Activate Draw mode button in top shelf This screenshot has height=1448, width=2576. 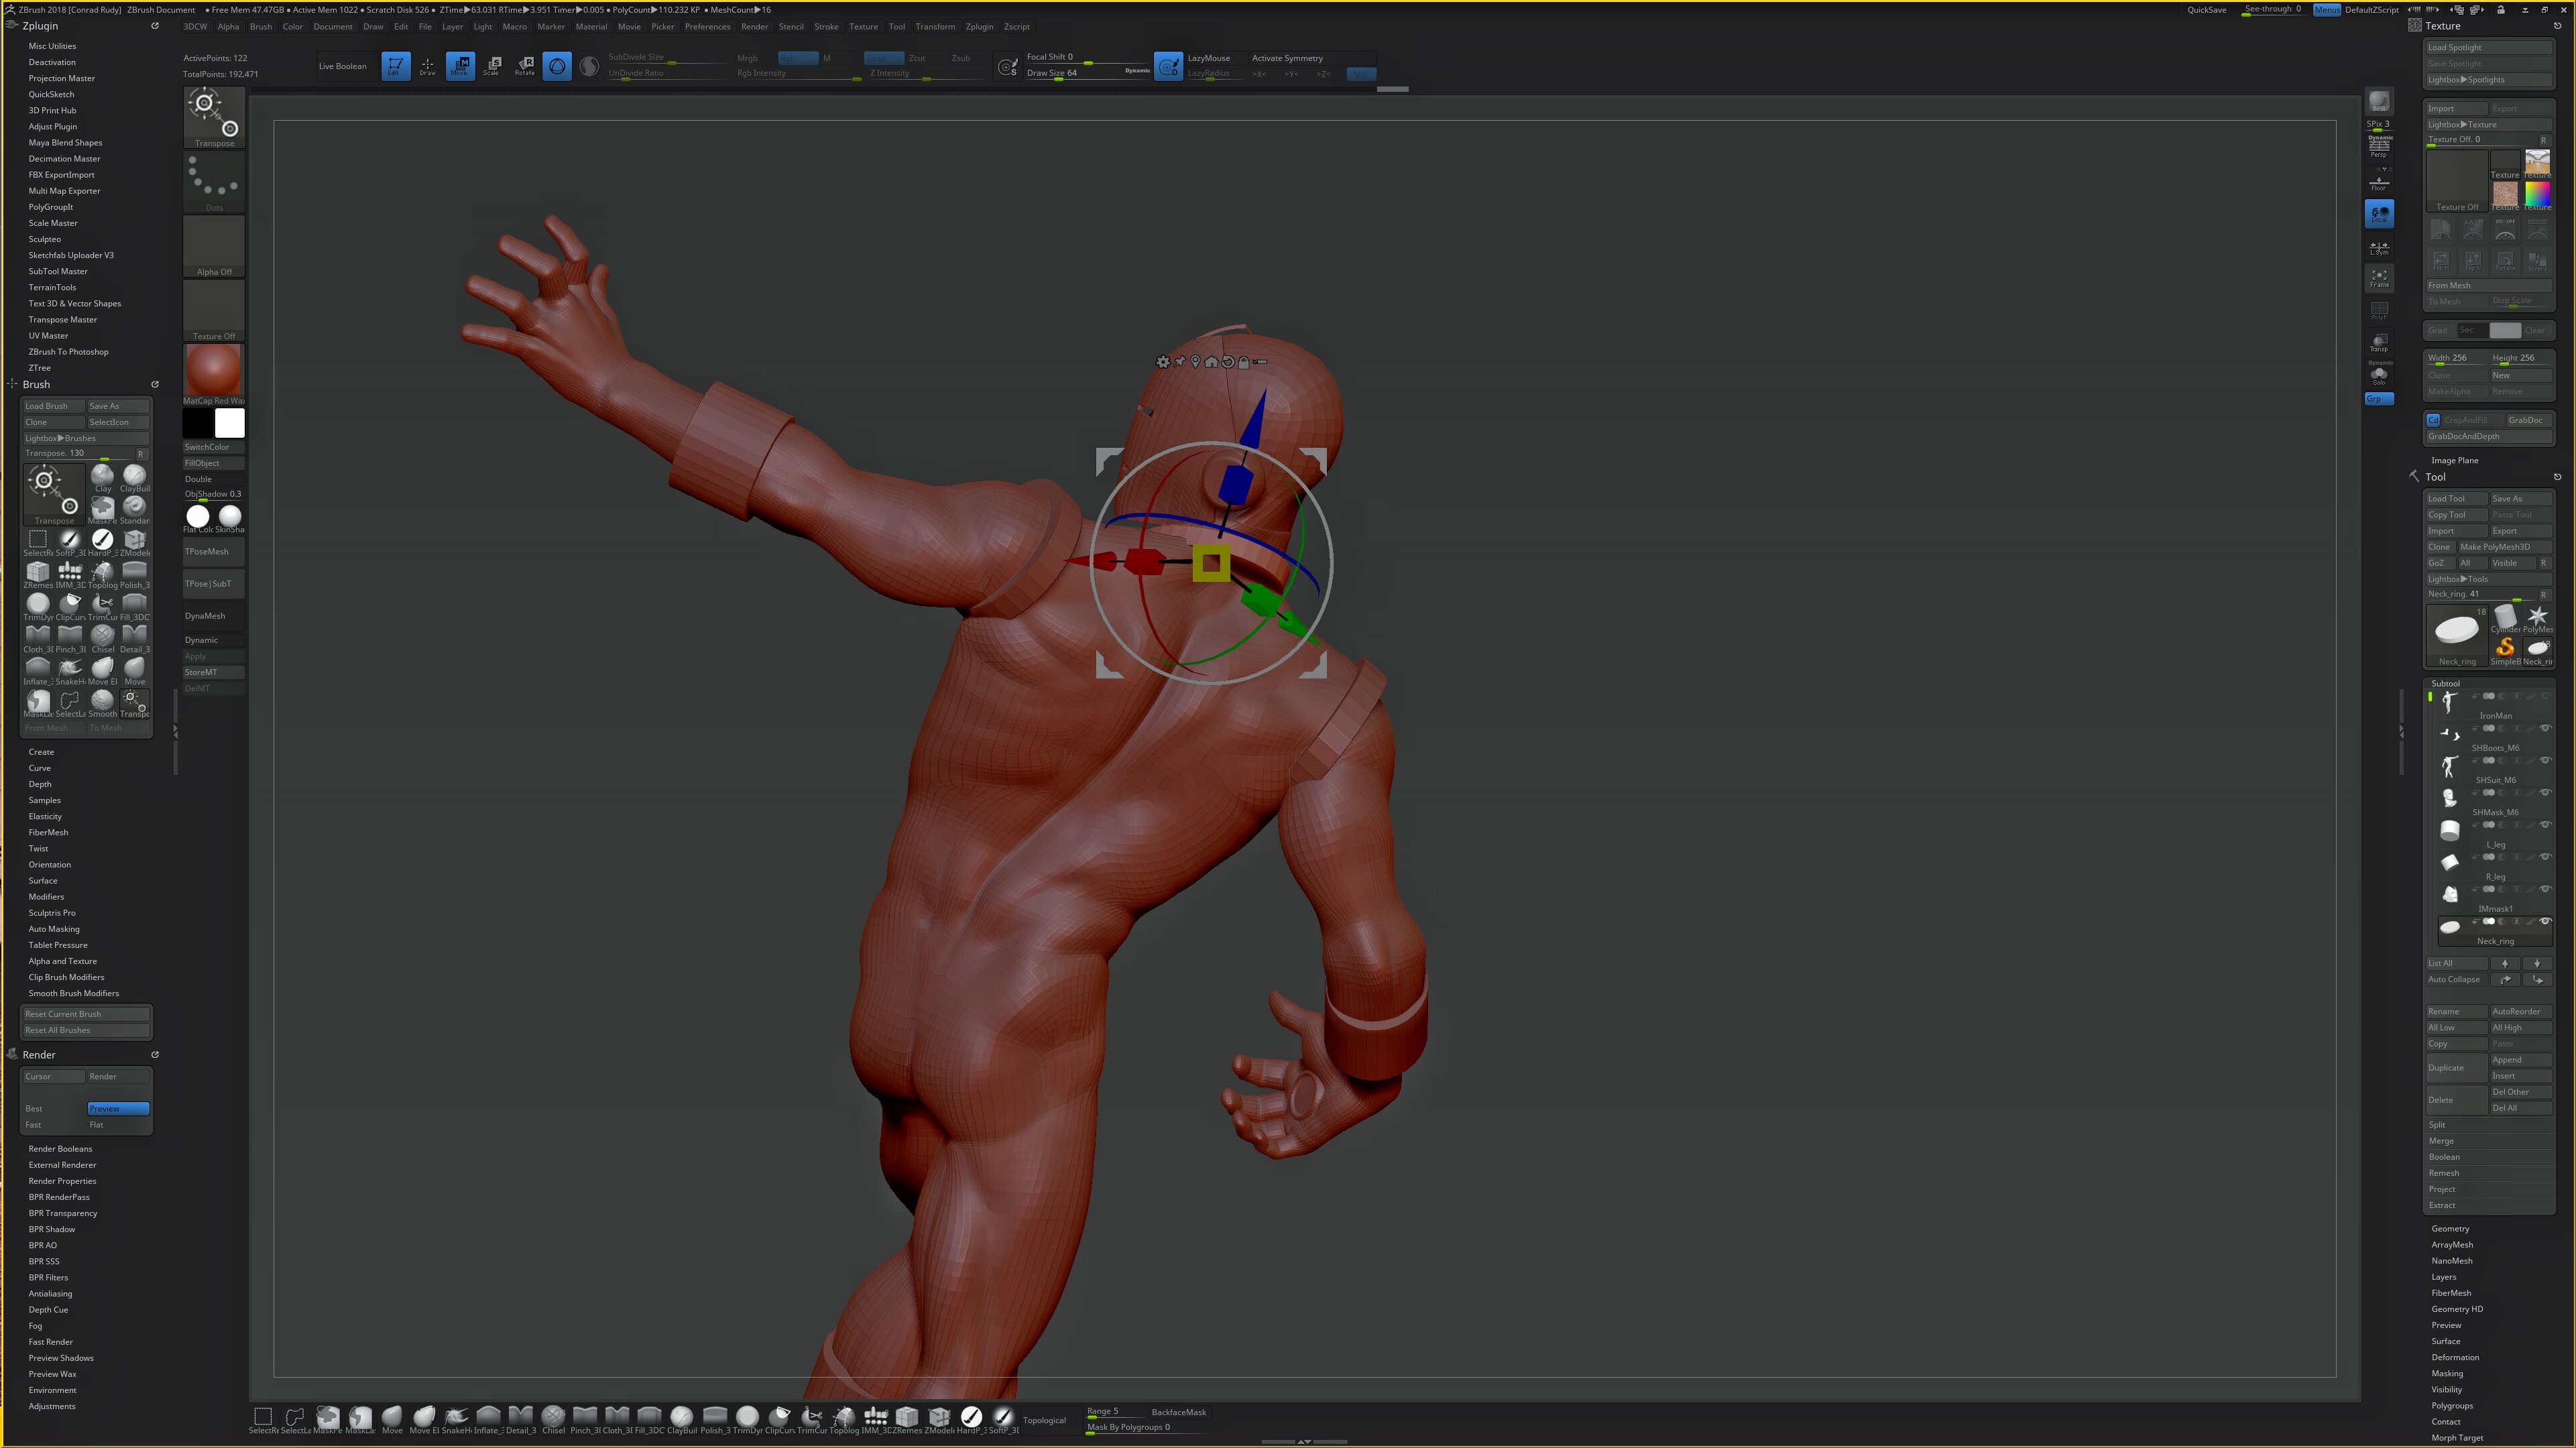click(x=427, y=66)
